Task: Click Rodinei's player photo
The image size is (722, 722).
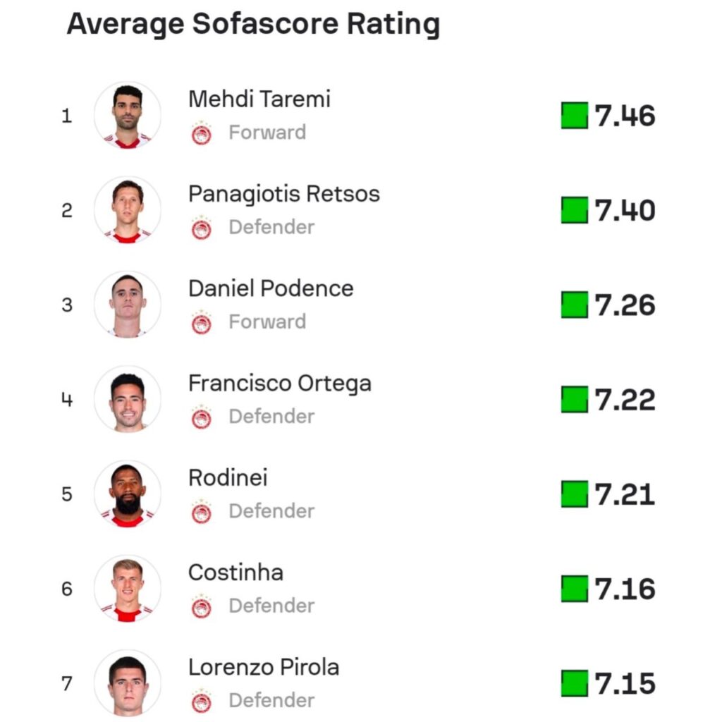Action: 128,494
